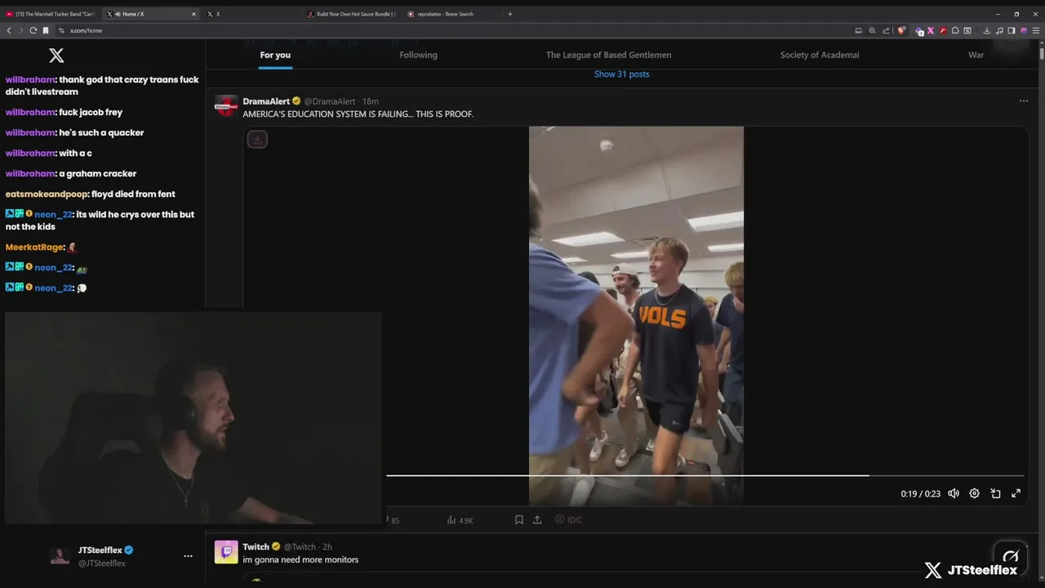
Task: Close the Home / X browser tab
Action: tap(193, 14)
